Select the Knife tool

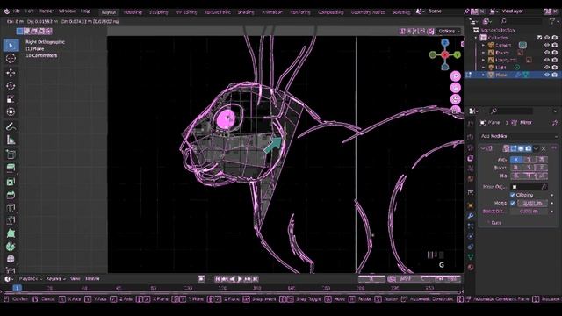(x=11, y=220)
